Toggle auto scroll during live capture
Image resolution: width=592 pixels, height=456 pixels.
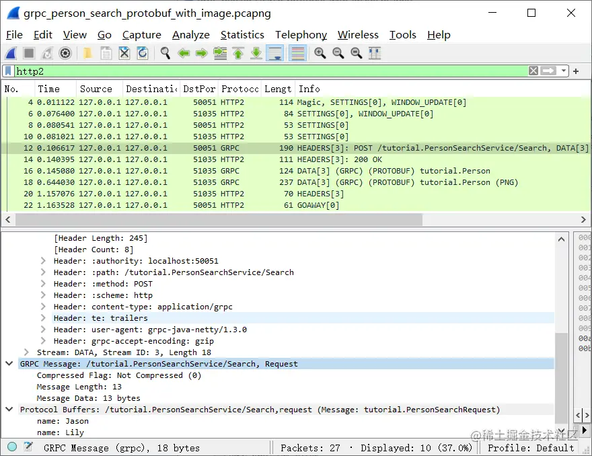(x=275, y=53)
